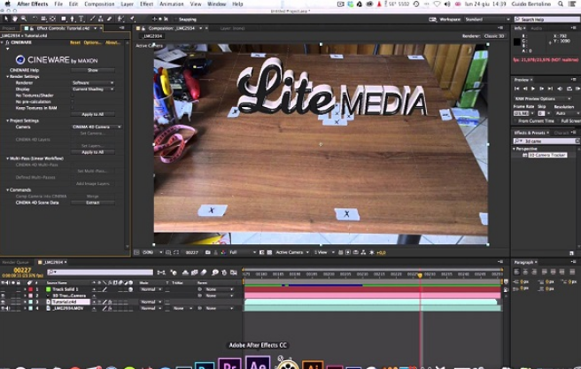Click the red label swatch of Track Solid 1
This screenshot has width=581, height=369.
[31, 289]
